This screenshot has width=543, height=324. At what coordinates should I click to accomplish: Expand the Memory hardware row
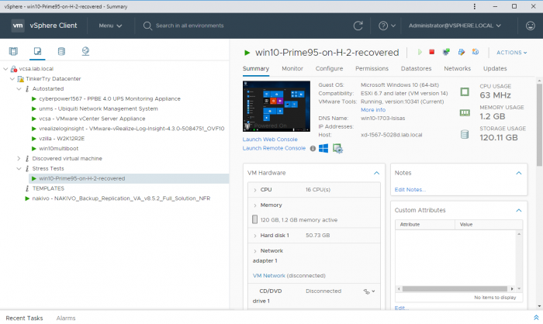(255, 205)
